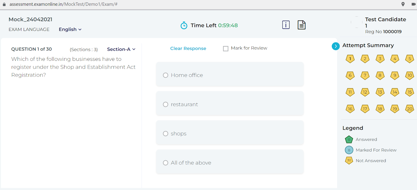Go to question 12 in summary
Image resolution: width=417 pixels, height=190 pixels.
[x=365, y=92]
